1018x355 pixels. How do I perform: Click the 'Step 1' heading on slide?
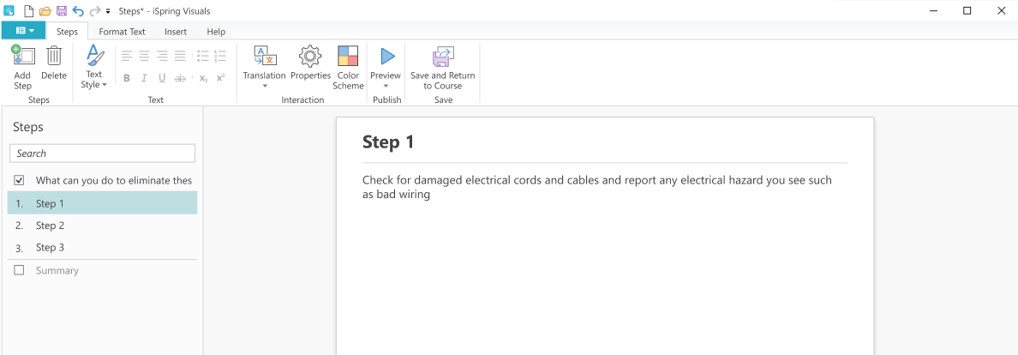[387, 142]
